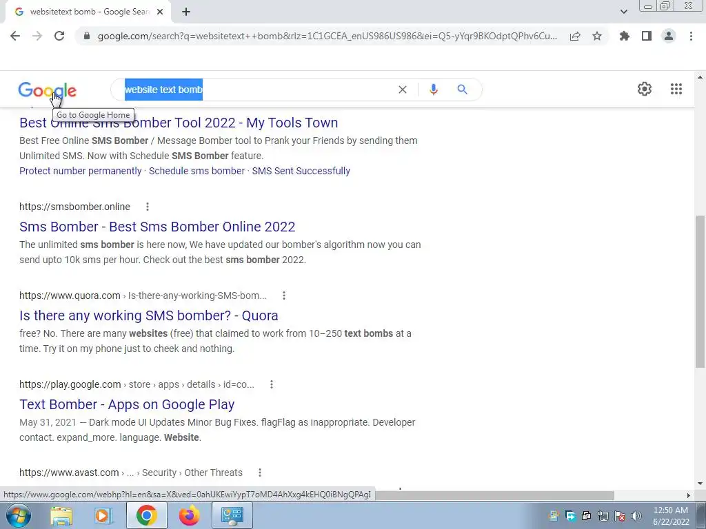Open the taskbar clock showing 12:50 AM
The width and height of the screenshot is (706, 529).
click(x=670, y=516)
